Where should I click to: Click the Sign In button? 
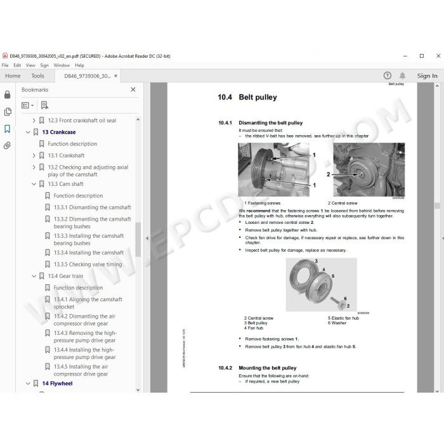[x=427, y=76]
